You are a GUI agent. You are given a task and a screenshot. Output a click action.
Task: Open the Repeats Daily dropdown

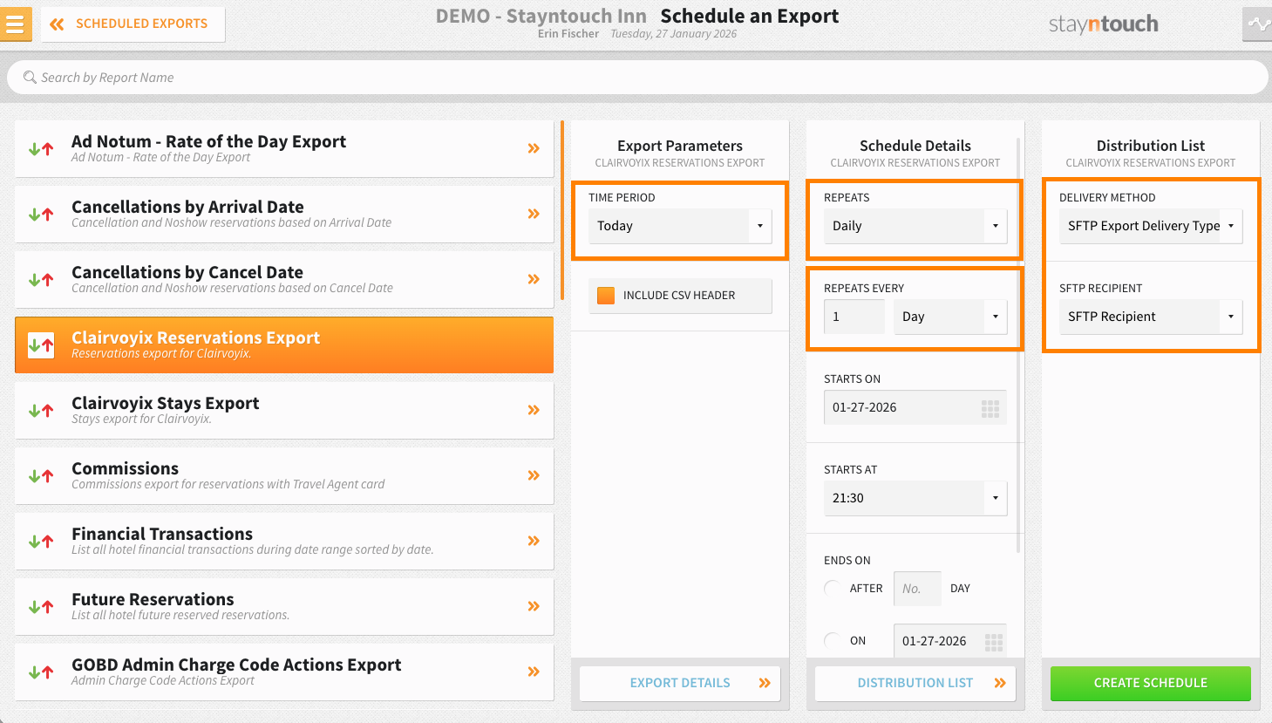point(915,226)
